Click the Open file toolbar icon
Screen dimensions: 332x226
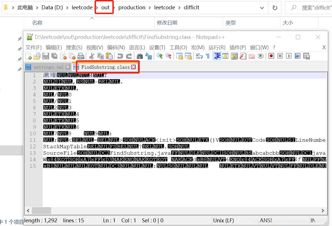click(37, 56)
